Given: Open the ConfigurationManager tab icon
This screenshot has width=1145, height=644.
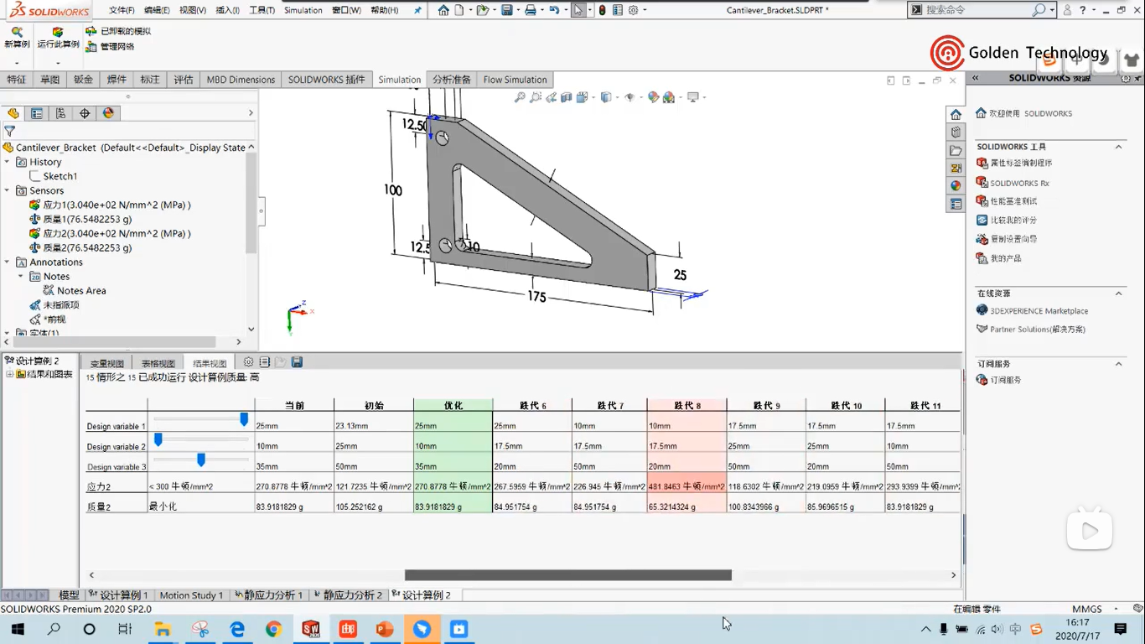Looking at the screenshot, I should pos(60,113).
